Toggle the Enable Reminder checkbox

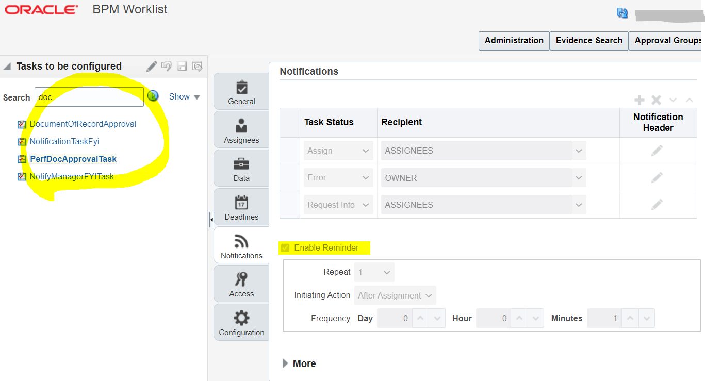pyautogui.click(x=285, y=247)
